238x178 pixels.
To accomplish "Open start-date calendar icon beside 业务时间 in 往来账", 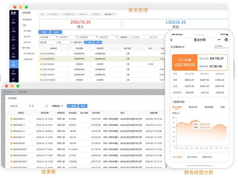I will click(30, 106).
